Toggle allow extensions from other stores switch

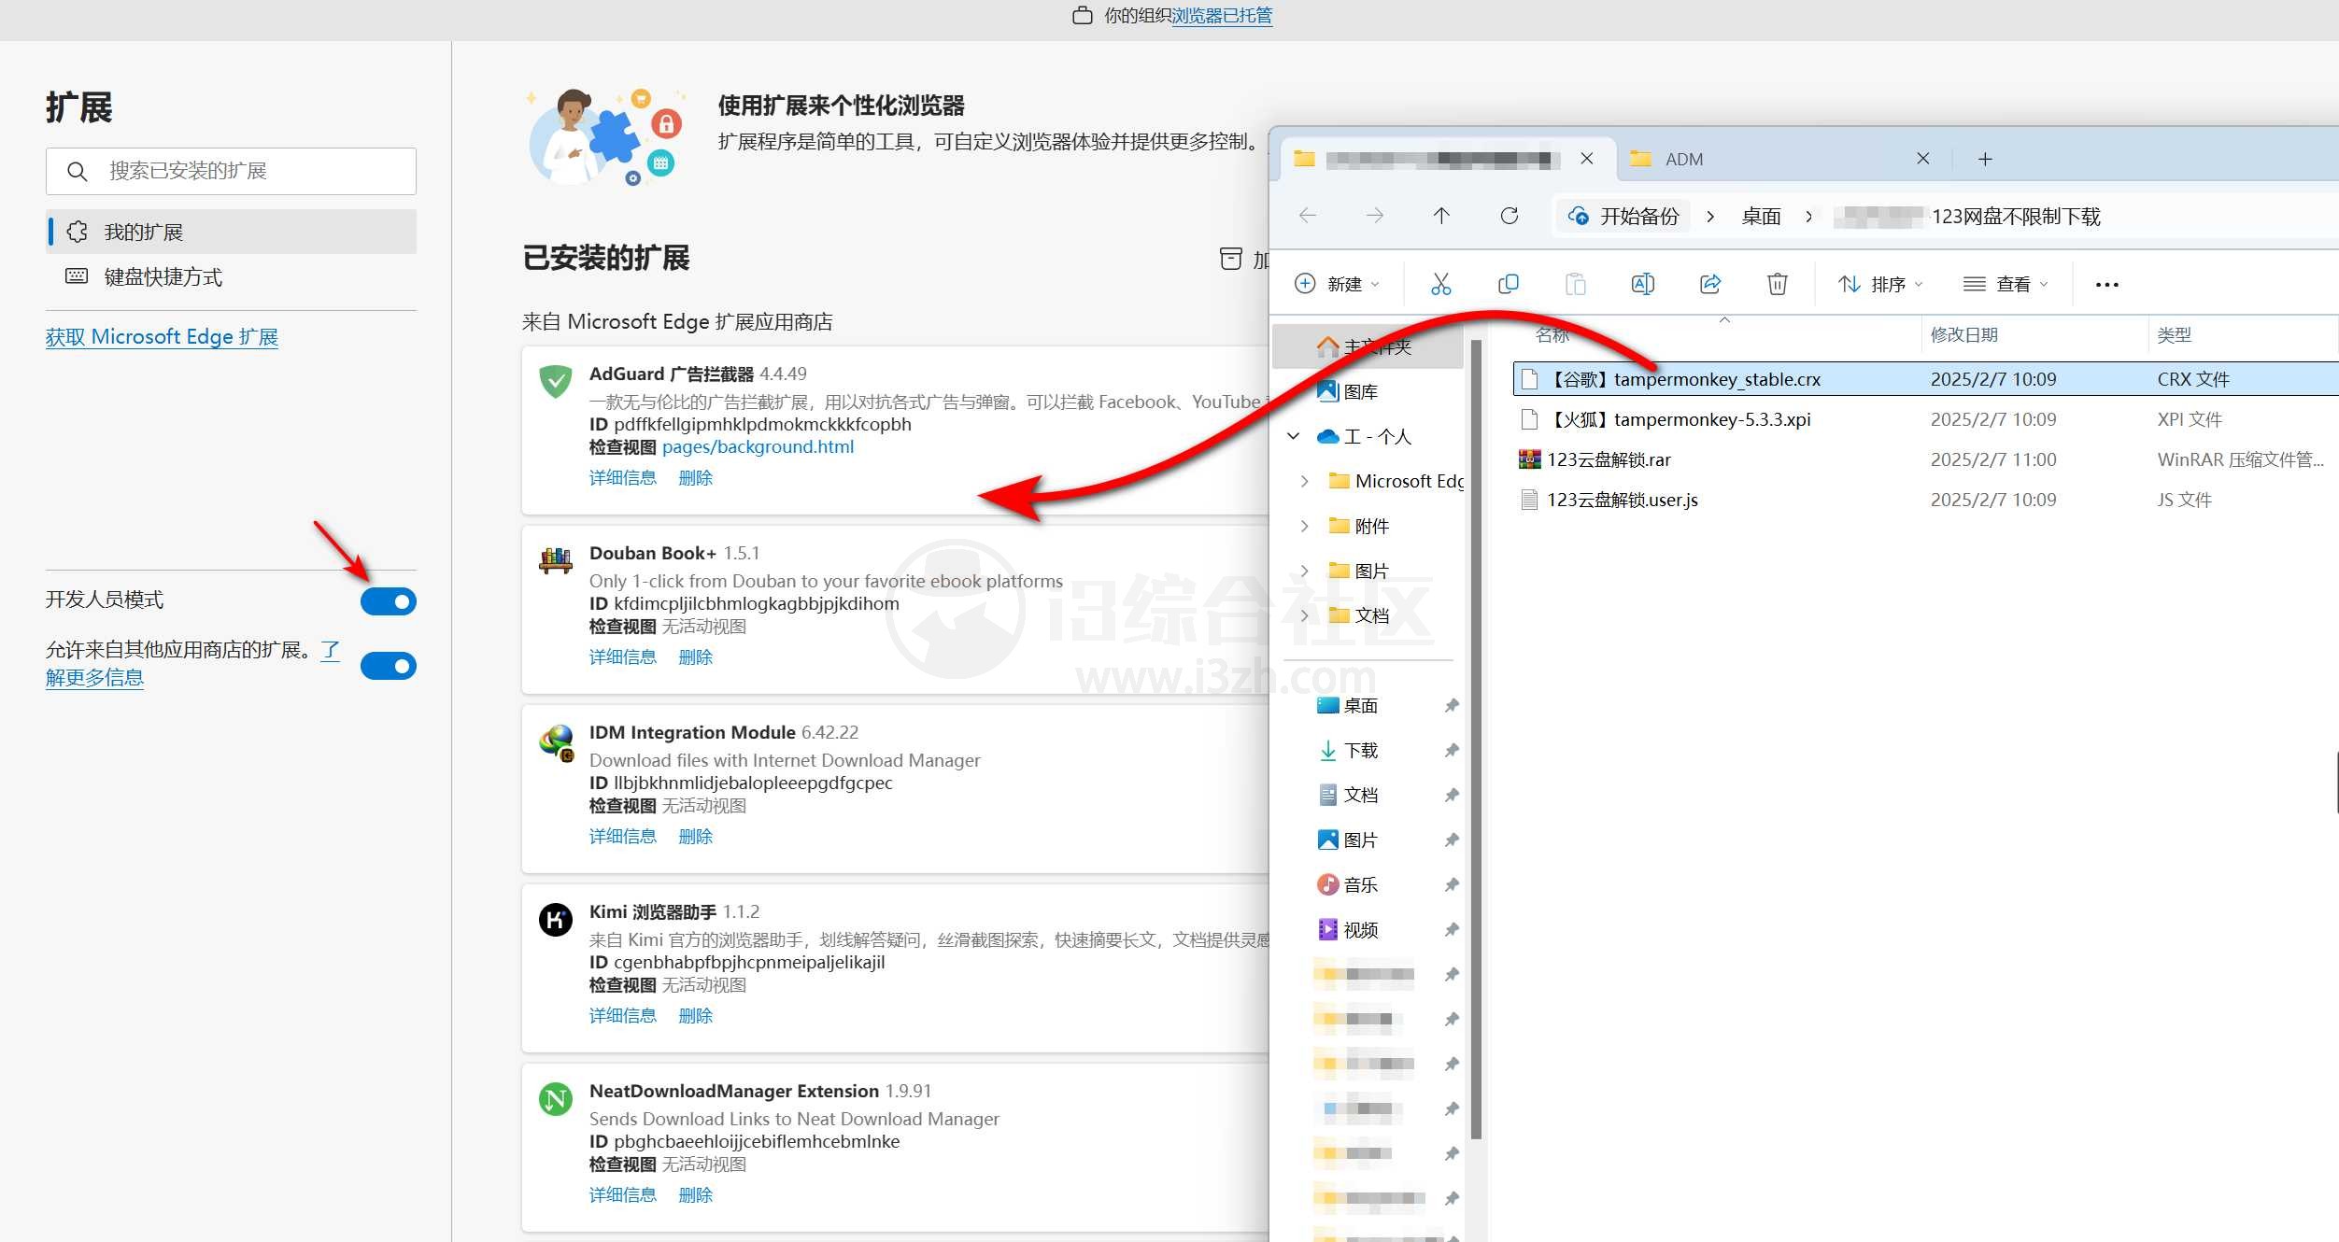[389, 666]
